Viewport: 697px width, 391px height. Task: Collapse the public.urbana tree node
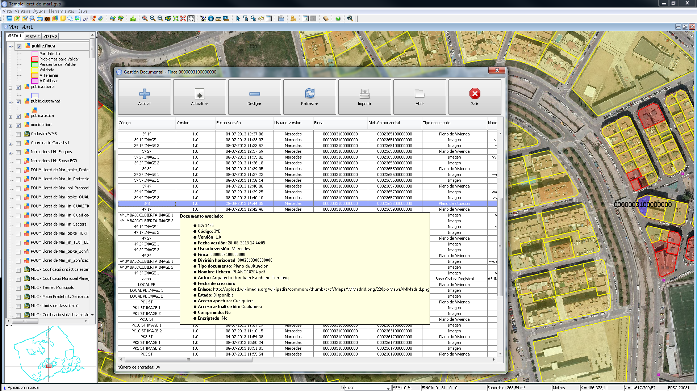11,88
